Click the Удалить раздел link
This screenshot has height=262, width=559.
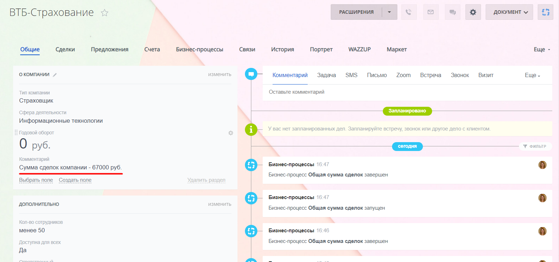[x=206, y=180]
